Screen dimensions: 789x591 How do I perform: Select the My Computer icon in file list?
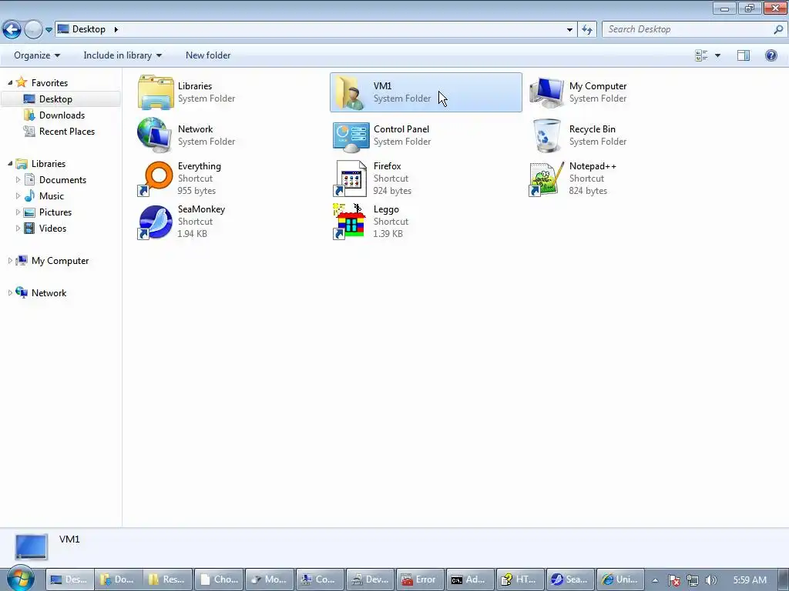(x=547, y=92)
